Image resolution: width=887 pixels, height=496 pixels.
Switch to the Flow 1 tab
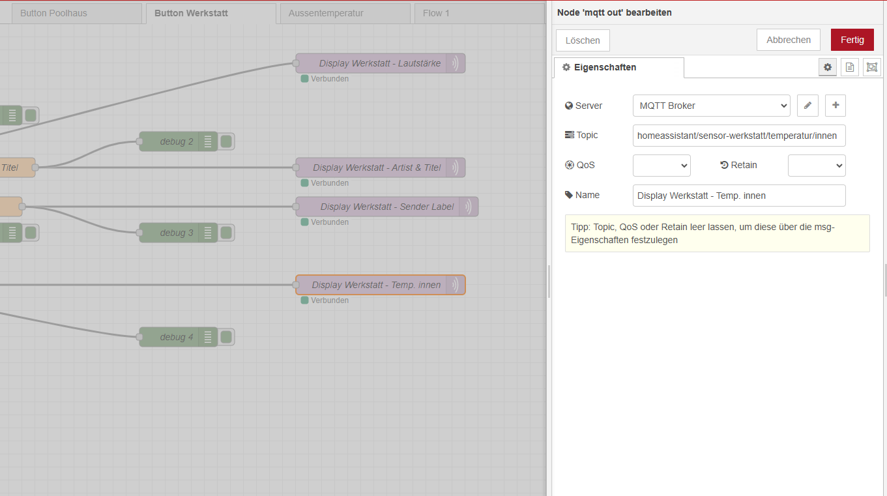(x=480, y=13)
